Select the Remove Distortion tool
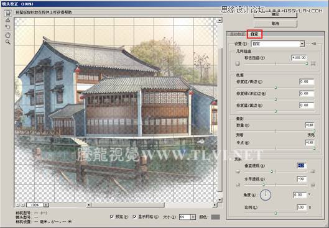 click(x=7, y=13)
